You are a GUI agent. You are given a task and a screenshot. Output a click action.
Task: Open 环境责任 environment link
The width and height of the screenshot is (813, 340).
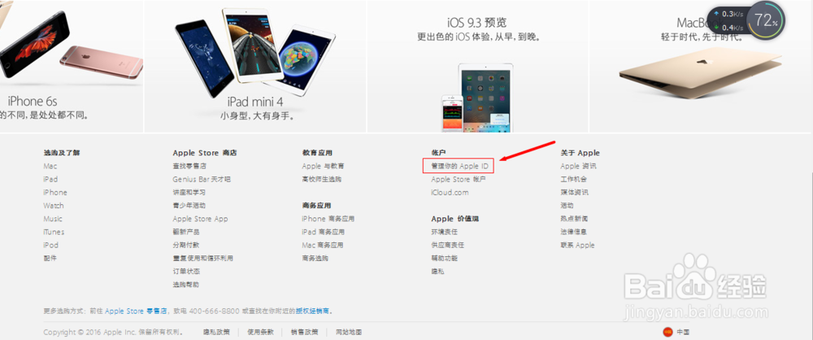[x=445, y=232]
